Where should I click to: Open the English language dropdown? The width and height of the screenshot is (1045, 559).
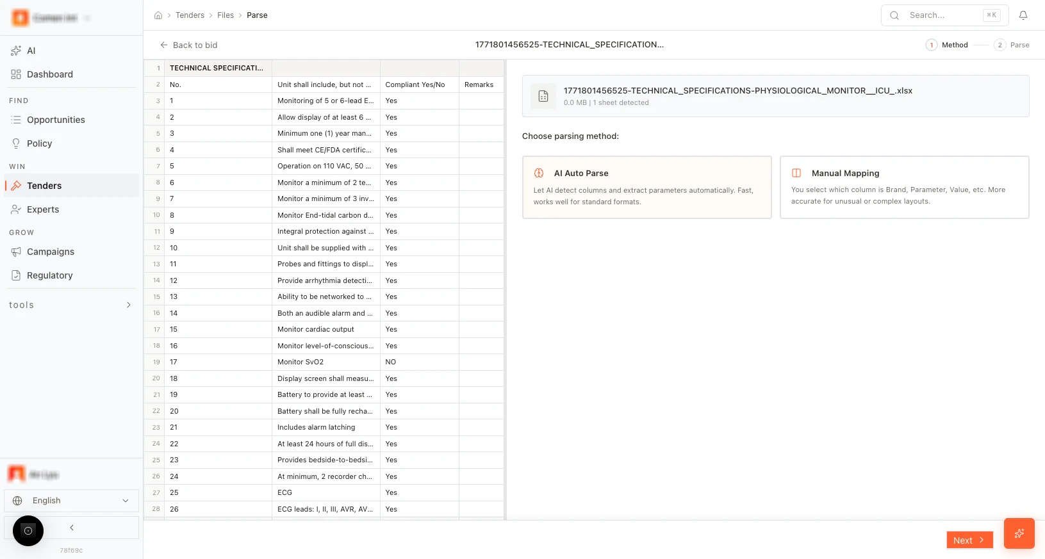coord(72,501)
